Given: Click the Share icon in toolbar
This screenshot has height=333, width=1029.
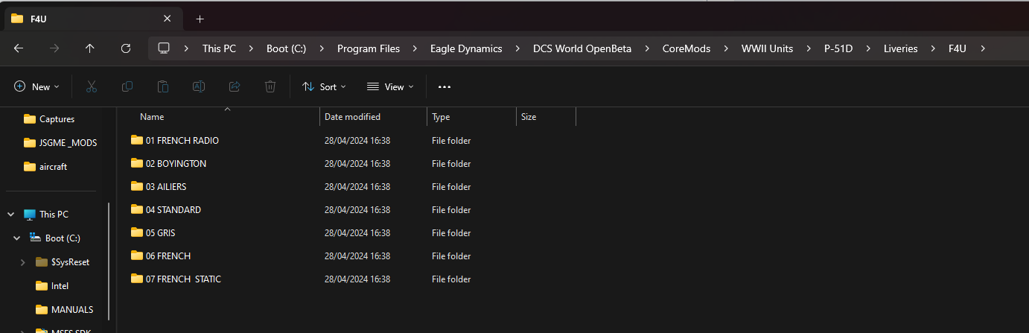Looking at the screenshot, I should [x=235, y=86].
